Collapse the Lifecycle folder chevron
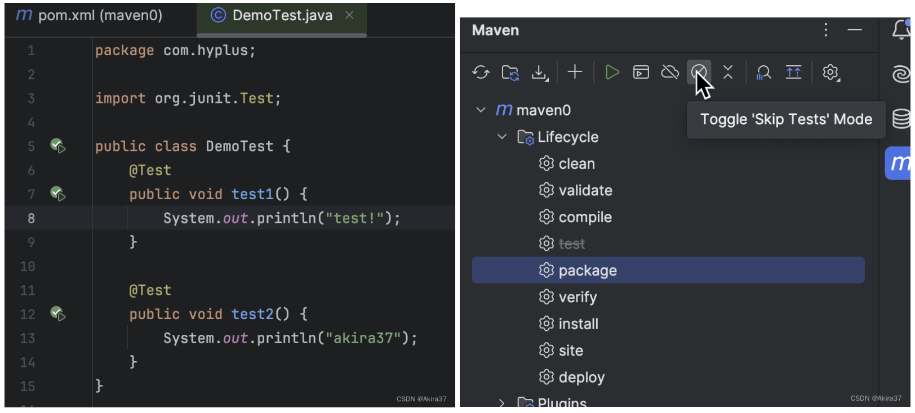915x413 pixels. pos(502,137)
